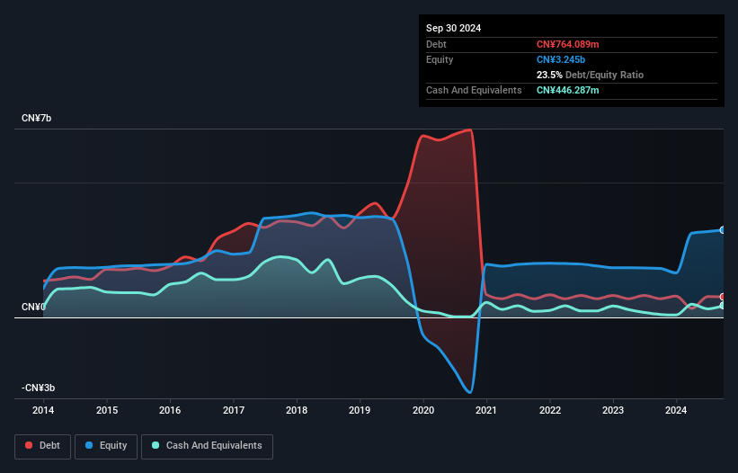Click the Debt row label in tooltip
The width and height of the screenshot is (738, 473).
436,44
